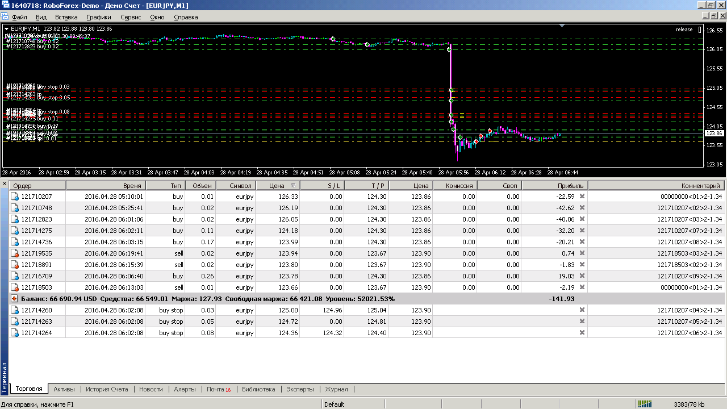Open the Сервис menu
Image resolution: width=727 pixels, height=409 pixels.
131,17
